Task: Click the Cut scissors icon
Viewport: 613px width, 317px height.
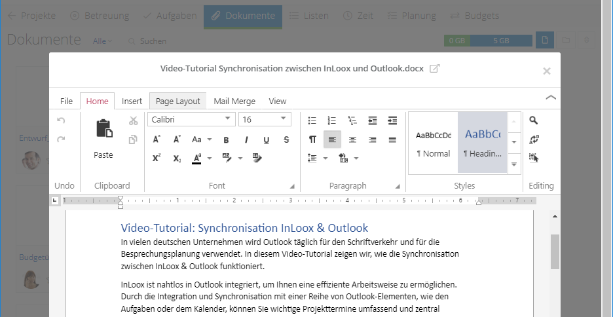Action: tap(134, 121)
